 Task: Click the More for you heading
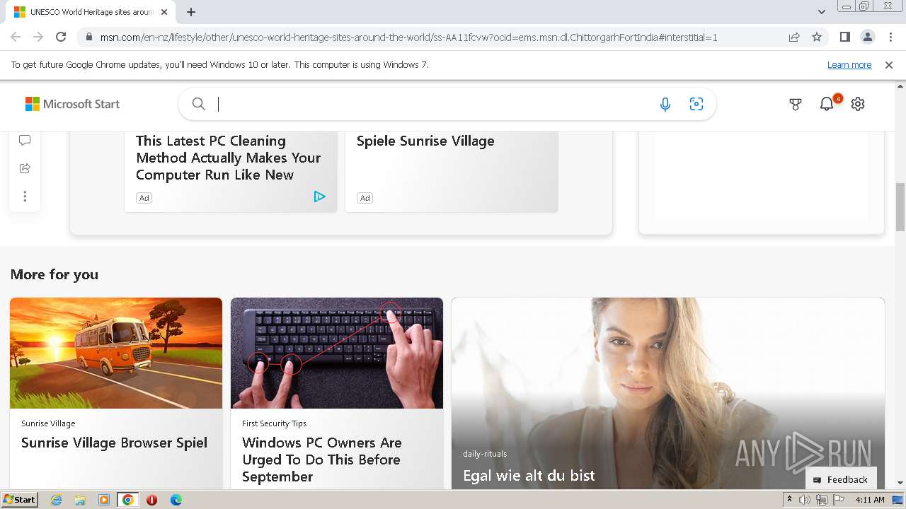(x=55, y=274)
